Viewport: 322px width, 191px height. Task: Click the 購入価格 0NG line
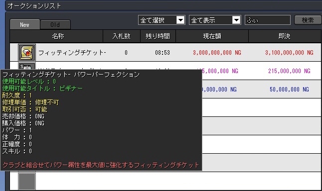click(23, 123)
